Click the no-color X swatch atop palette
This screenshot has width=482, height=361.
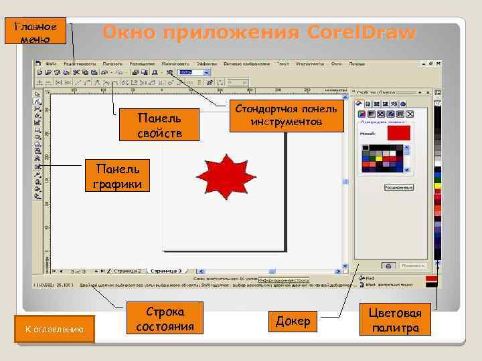tap(437, 103)
